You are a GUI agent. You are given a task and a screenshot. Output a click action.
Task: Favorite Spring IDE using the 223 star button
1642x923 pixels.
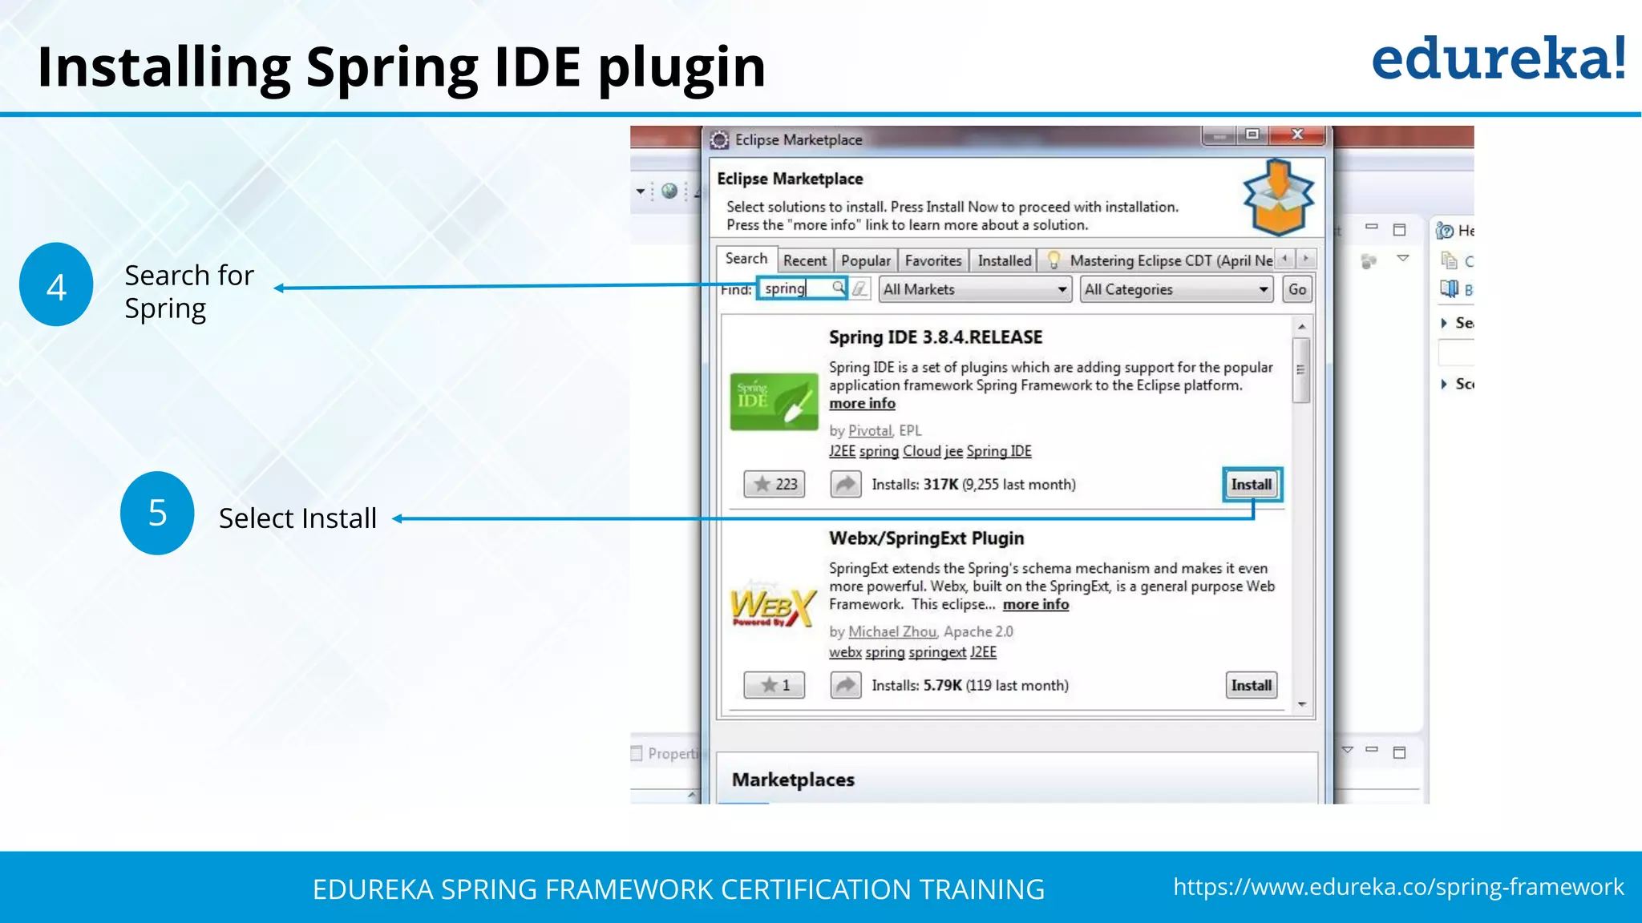(x=774, y=484)
